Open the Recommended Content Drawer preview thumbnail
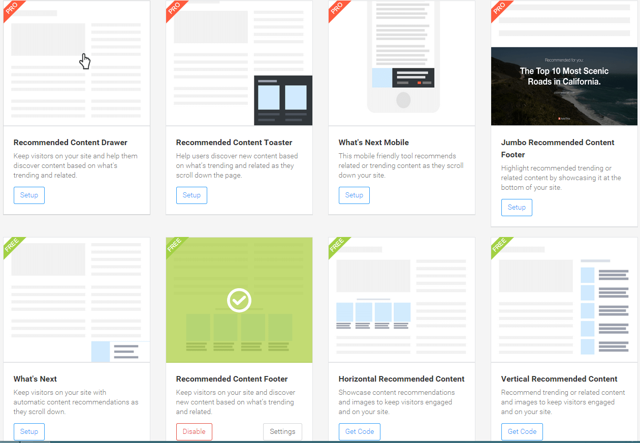The image size is (640, 443). click(77, 63)
